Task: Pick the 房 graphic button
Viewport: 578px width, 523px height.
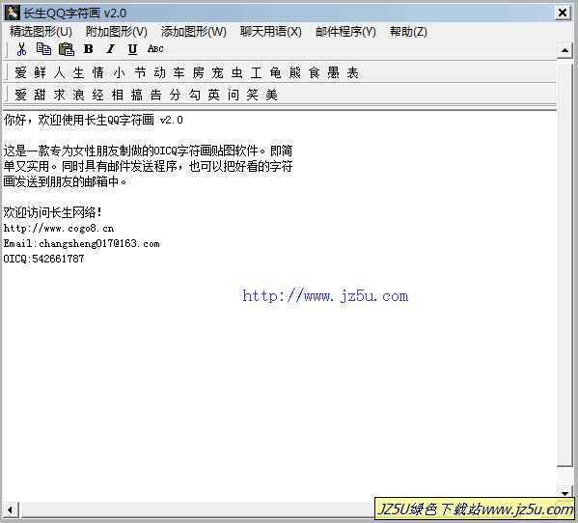Action: (199, 72)
